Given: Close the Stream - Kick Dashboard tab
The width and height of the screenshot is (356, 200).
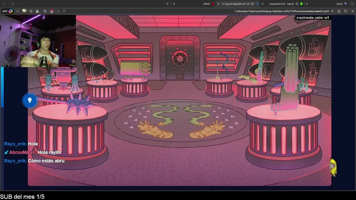Looking at the screenshot, I should tap(263, 4).
